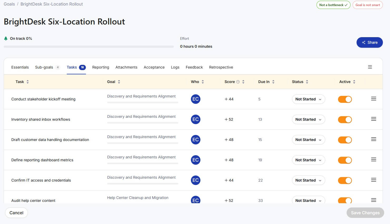Toggle Active for Conduct stakeholder kickoff meeting
The width and height of the screenshot is (390, 224).
(345, 99)
